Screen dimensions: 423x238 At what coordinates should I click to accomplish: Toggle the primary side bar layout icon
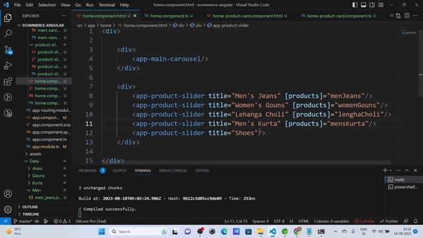click(355, 5)
